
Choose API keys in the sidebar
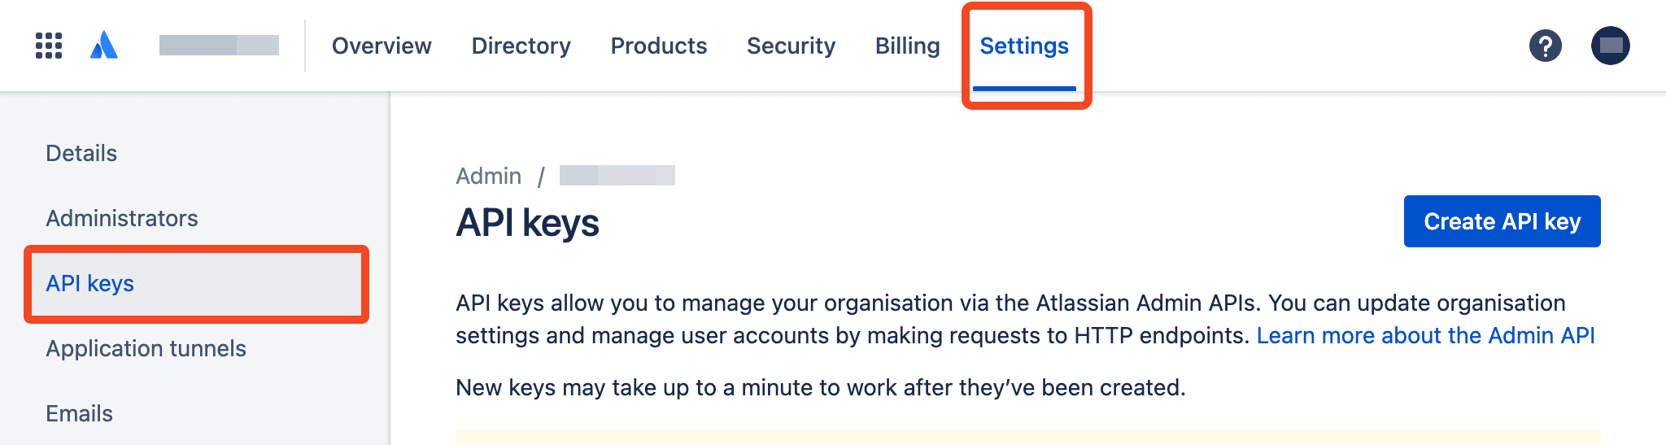[90, 283]
